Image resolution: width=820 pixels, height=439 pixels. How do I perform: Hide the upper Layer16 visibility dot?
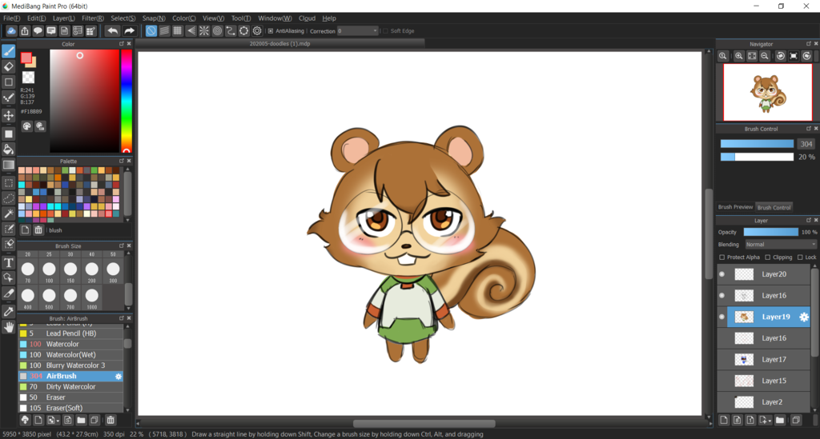tap(722, 295)
